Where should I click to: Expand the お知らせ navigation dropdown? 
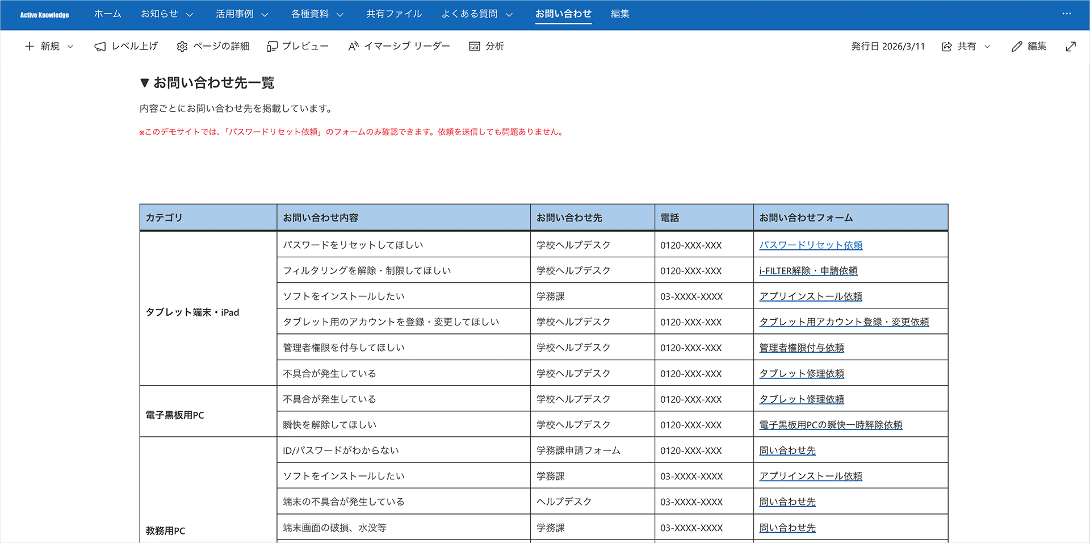coord(190,15)
